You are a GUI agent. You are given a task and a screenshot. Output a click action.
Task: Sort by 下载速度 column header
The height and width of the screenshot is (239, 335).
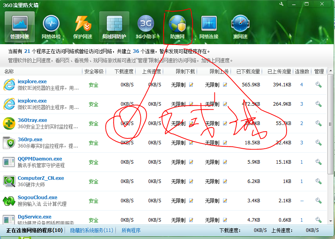point(124,71)
